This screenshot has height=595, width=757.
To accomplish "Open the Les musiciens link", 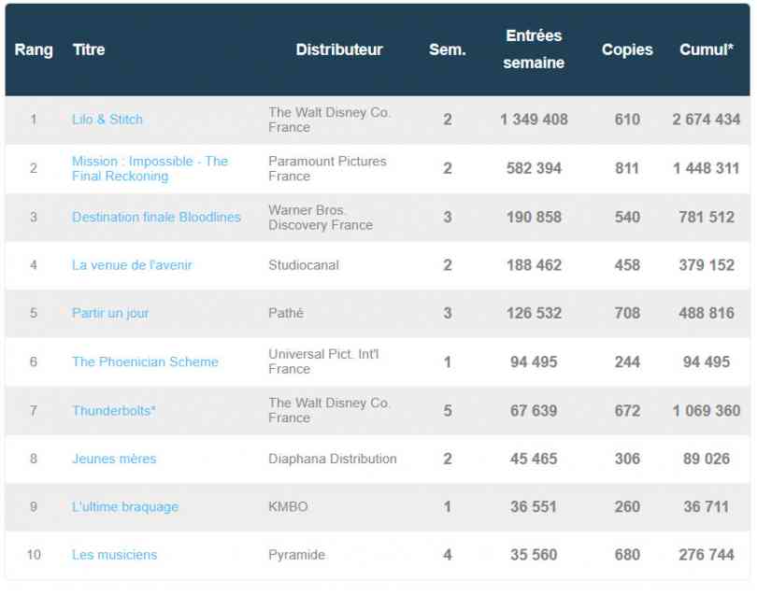I will coord(114,555).
